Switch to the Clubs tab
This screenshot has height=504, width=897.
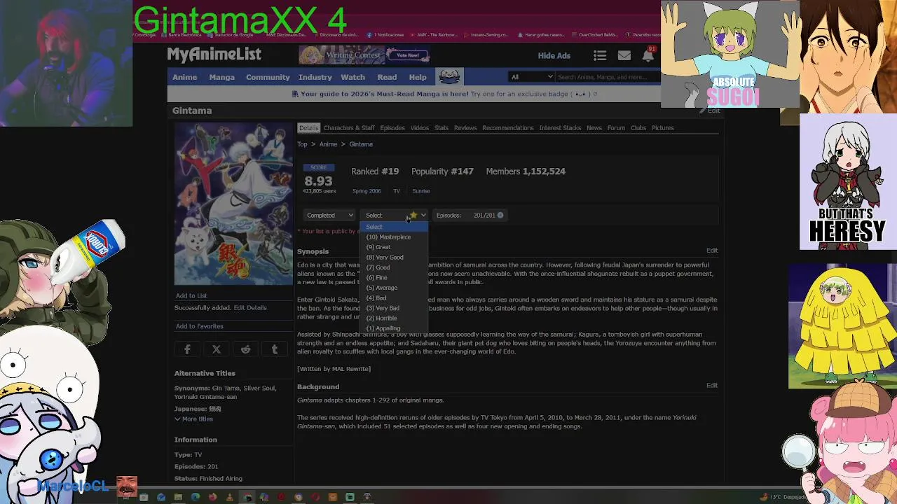pos(638,128)
